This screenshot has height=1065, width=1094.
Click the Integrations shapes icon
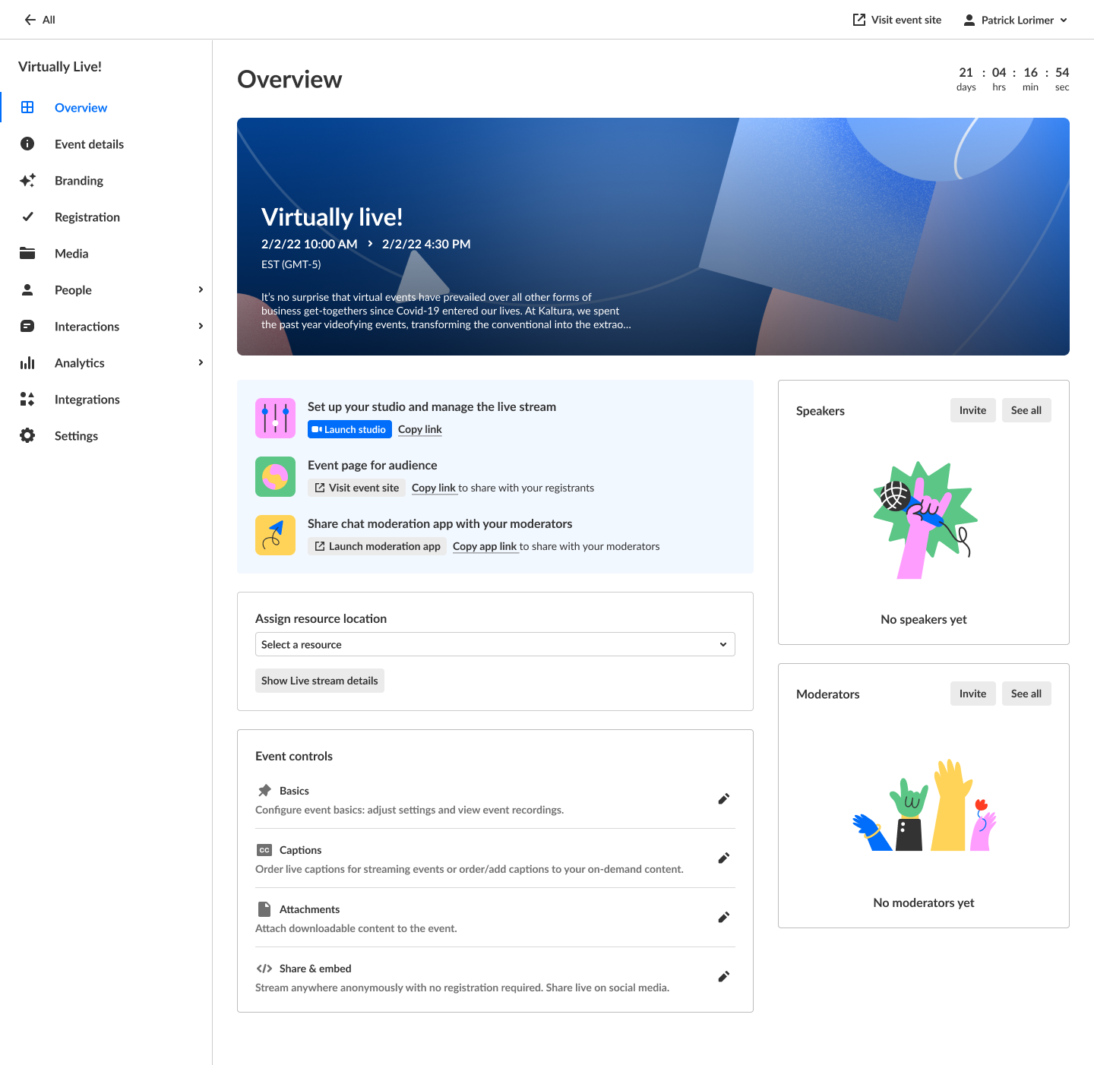pos(27,399)
